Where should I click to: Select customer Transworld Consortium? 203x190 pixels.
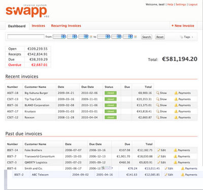click(40, 156)
